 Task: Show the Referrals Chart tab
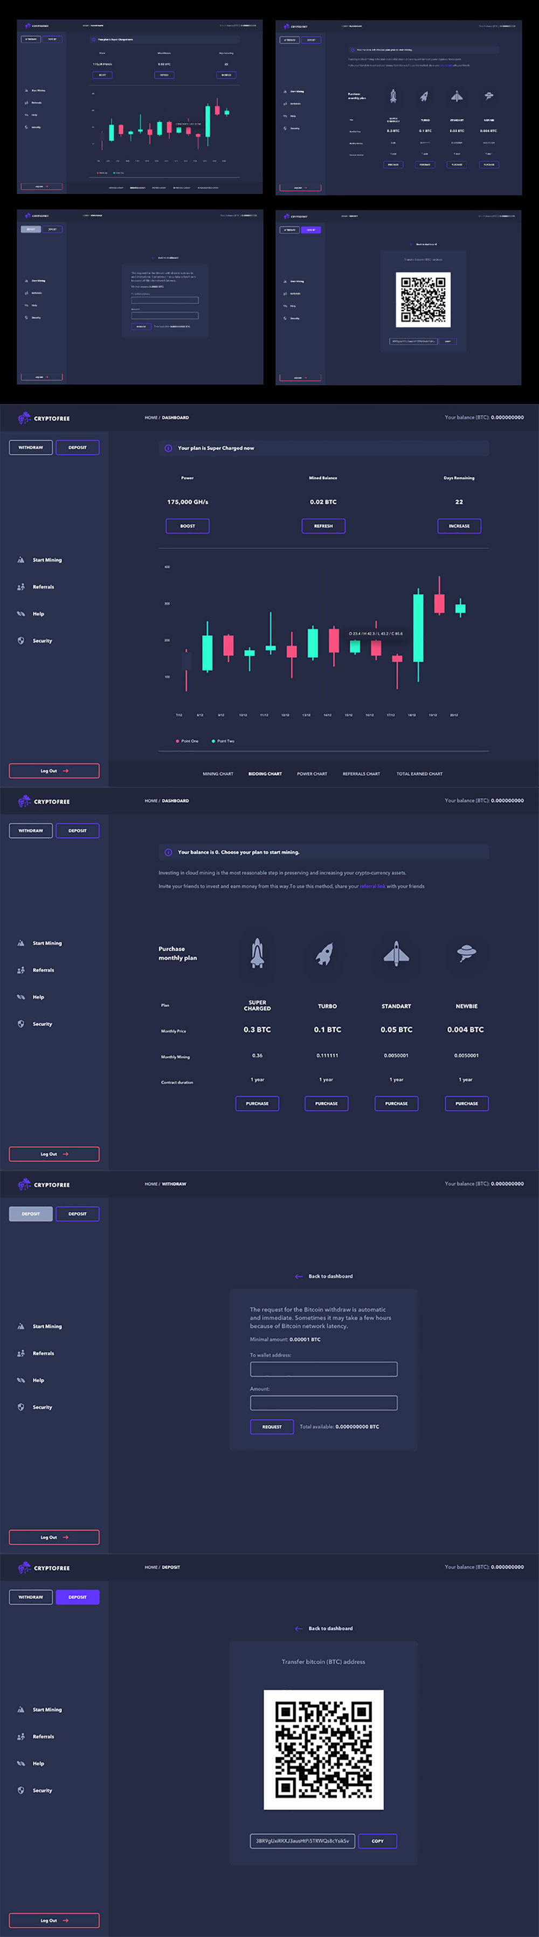362,774
